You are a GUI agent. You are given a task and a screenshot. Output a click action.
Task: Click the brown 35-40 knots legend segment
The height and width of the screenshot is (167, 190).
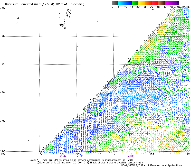point(162,3)
